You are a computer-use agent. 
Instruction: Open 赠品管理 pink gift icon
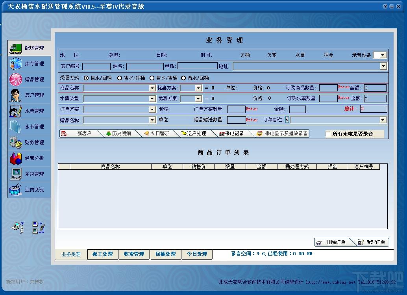(16, 80)
